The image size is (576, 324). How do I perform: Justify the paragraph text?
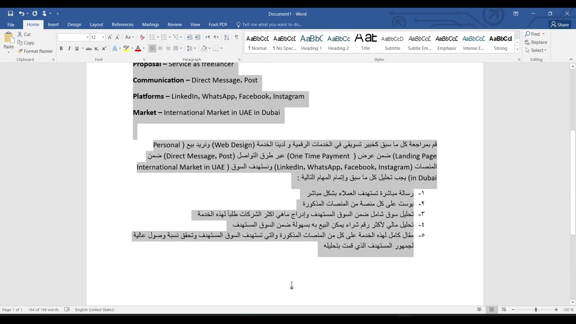175,49
